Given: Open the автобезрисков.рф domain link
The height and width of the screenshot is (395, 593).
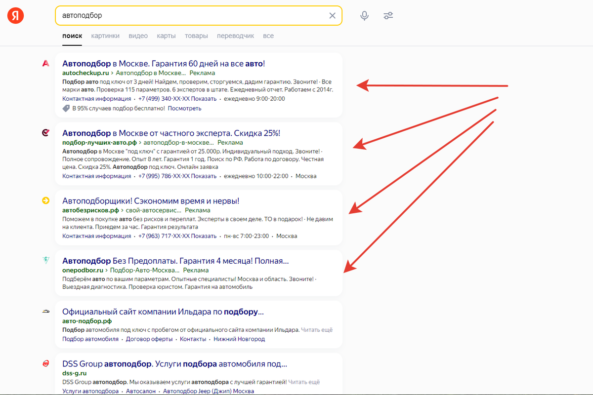Looking at the screenshot, I should point(90,210).
